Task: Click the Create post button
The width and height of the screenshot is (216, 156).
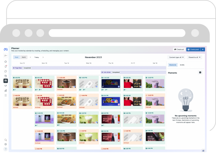Action: 194,49
